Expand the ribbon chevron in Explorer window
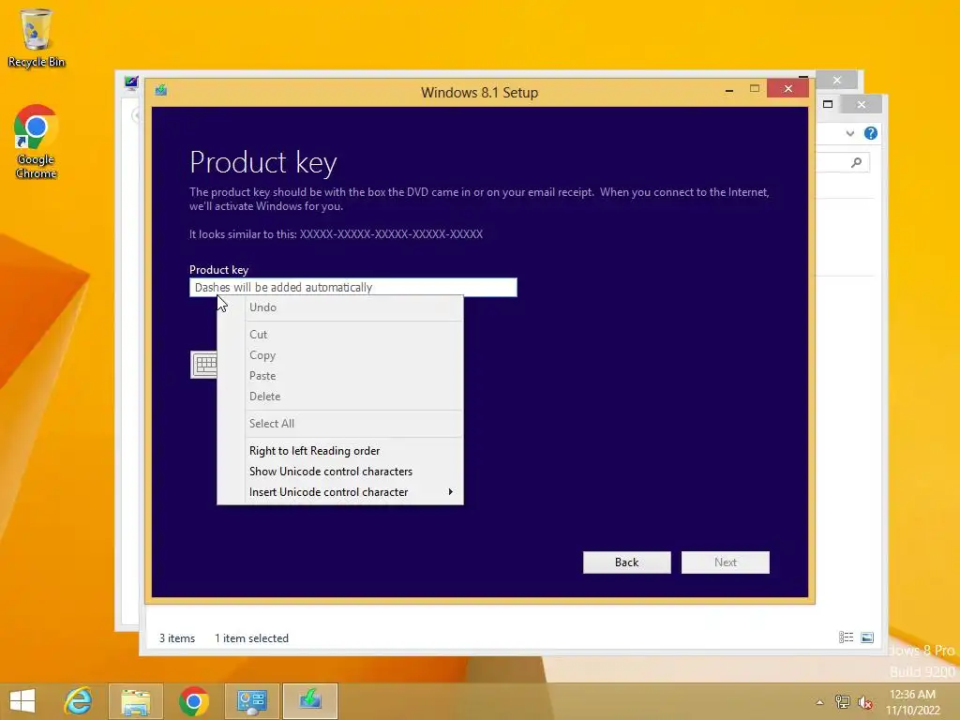 [x=849, y=133]
